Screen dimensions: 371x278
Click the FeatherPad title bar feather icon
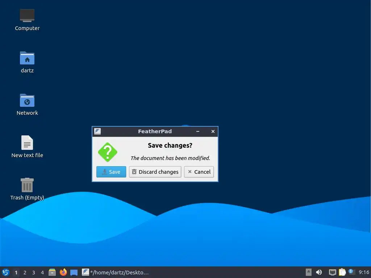pos(97,131)
